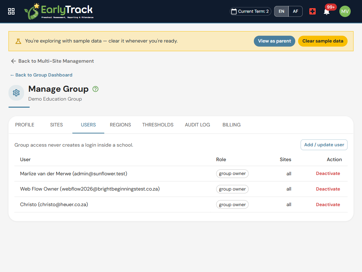362x272 pixels.
Task: Click Christo (christo@heuer.co.za)
Action: tap(54, 204)
